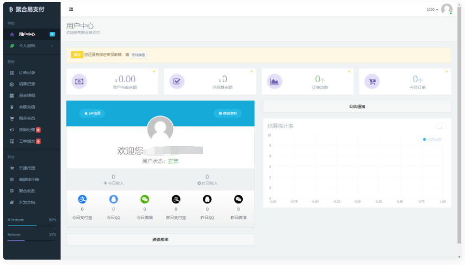Open 订单记录 in the sidebar
Screen dimensions: 465x265
point(27,72)
